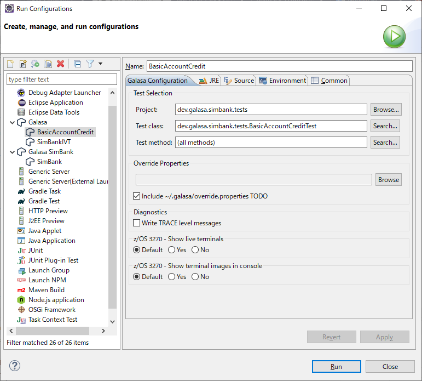Click the large green run arrow icon
422x381 pixels.
click(394, 37)
